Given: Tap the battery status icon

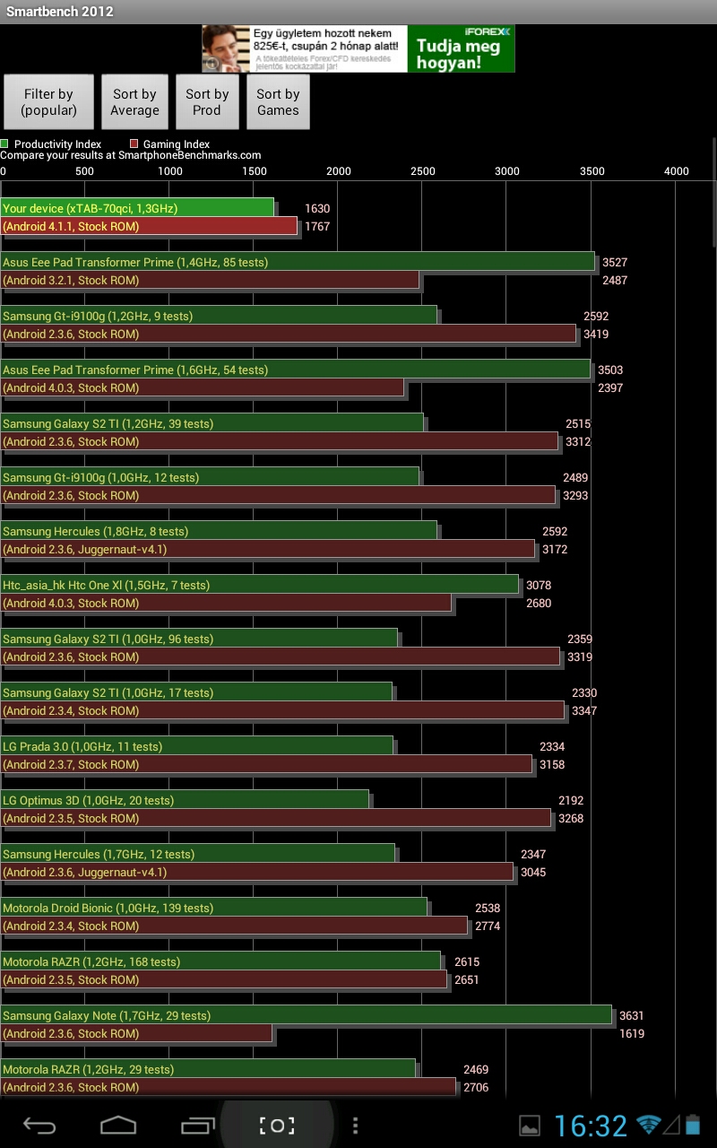Looking at the screenshot, I should 692,1125.
